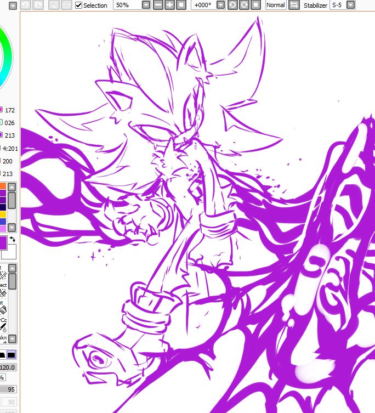Click the swatch palette scroll up arrow
The width and height of the screenshot is (375, 413).
[x=12, y=187]
